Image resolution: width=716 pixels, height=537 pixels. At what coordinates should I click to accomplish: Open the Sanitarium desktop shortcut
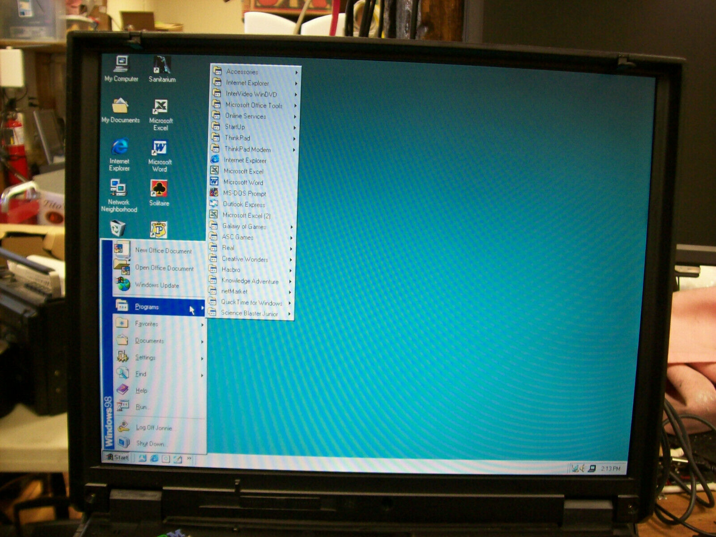coord(162,69)
